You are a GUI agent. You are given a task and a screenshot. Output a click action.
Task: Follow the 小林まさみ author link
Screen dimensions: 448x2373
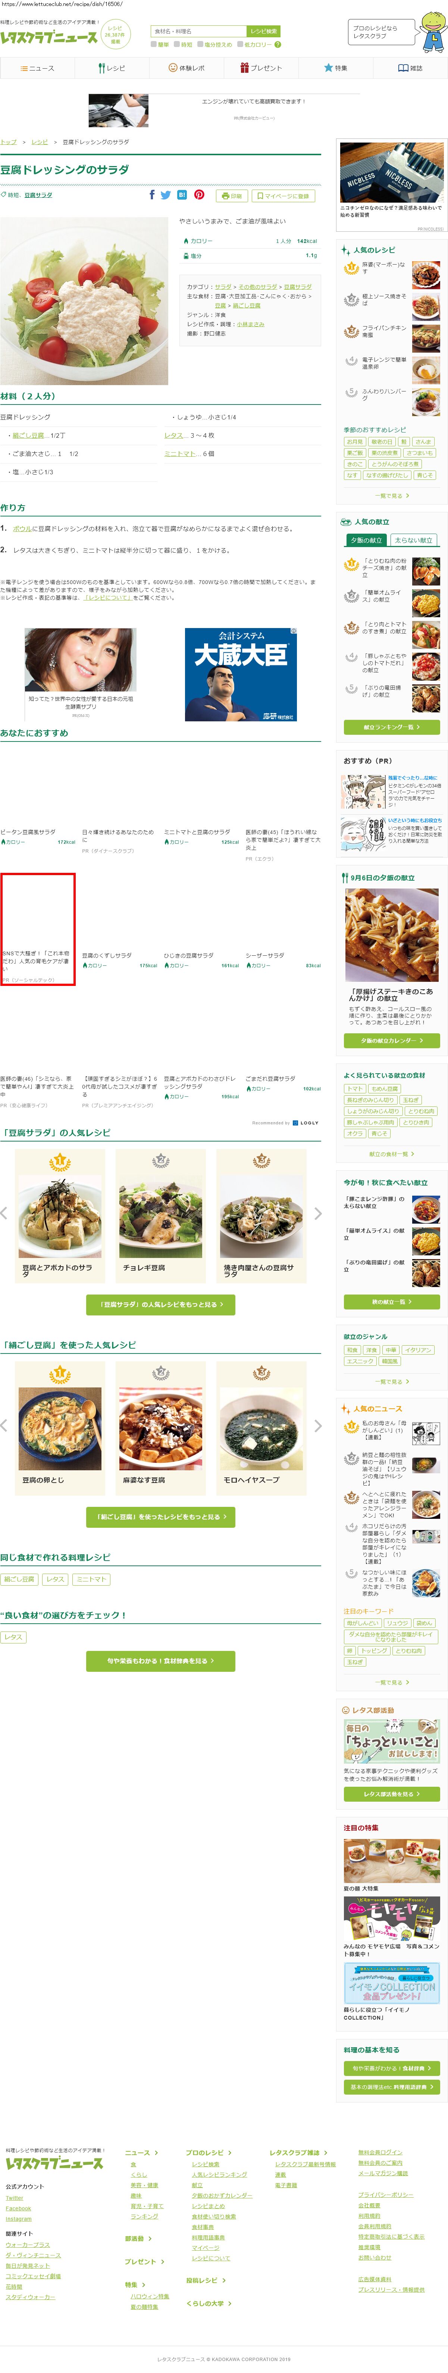pos(250,324)
